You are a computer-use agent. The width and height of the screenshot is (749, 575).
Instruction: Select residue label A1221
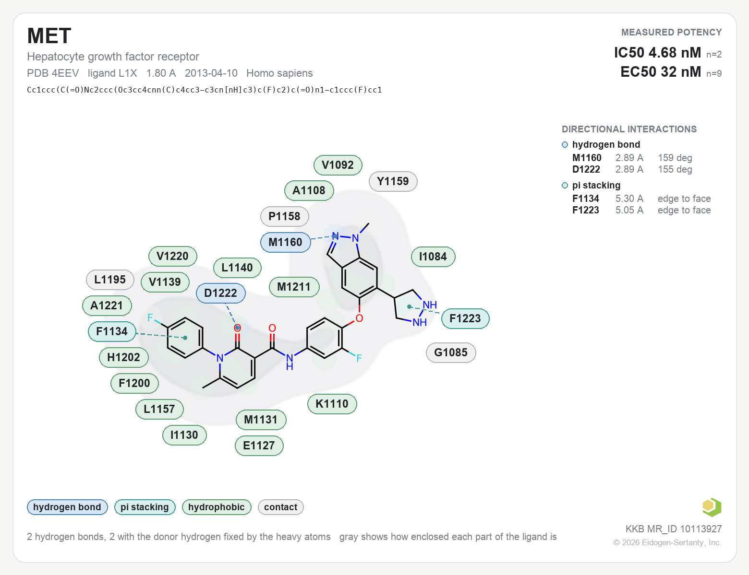click(107, 305)
